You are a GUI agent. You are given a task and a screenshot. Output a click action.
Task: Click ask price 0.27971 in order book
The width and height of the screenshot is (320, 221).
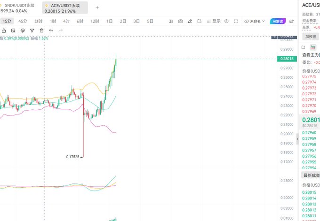[309, 100]
